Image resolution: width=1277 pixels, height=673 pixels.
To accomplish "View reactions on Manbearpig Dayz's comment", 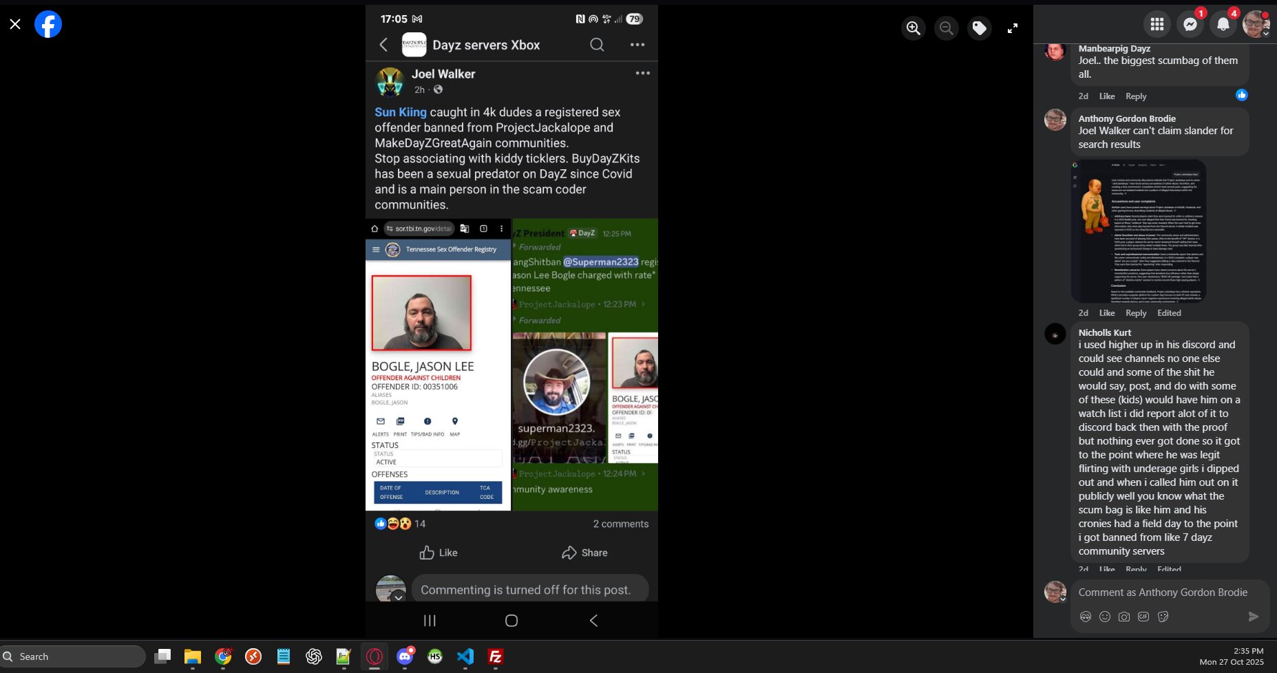I will 1242,95.
